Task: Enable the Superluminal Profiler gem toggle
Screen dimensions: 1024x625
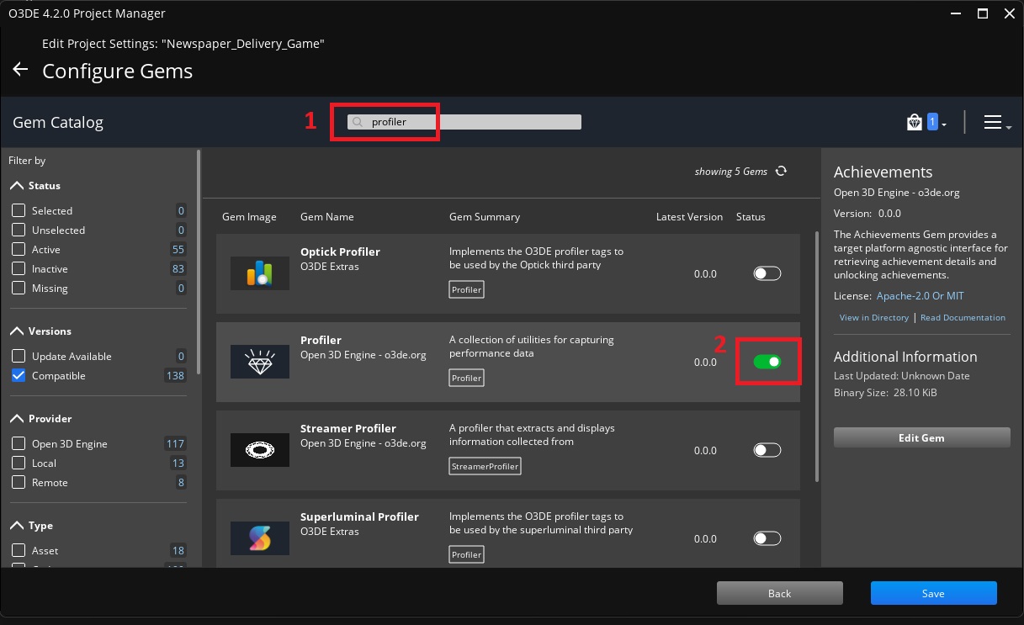Action: [x=767, y=538]
